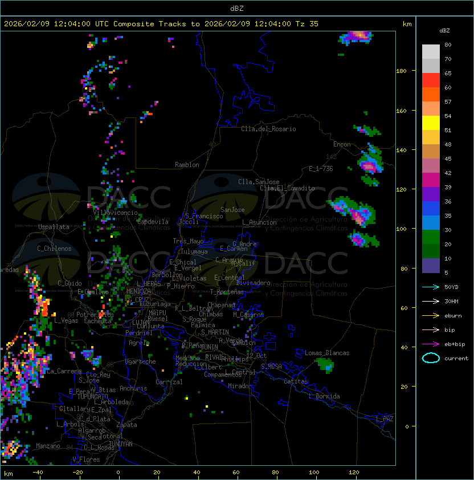This screenshot has width=474, height=480.
Task: Click the orange swatch between 60 and 57
Action: [431, 95]
